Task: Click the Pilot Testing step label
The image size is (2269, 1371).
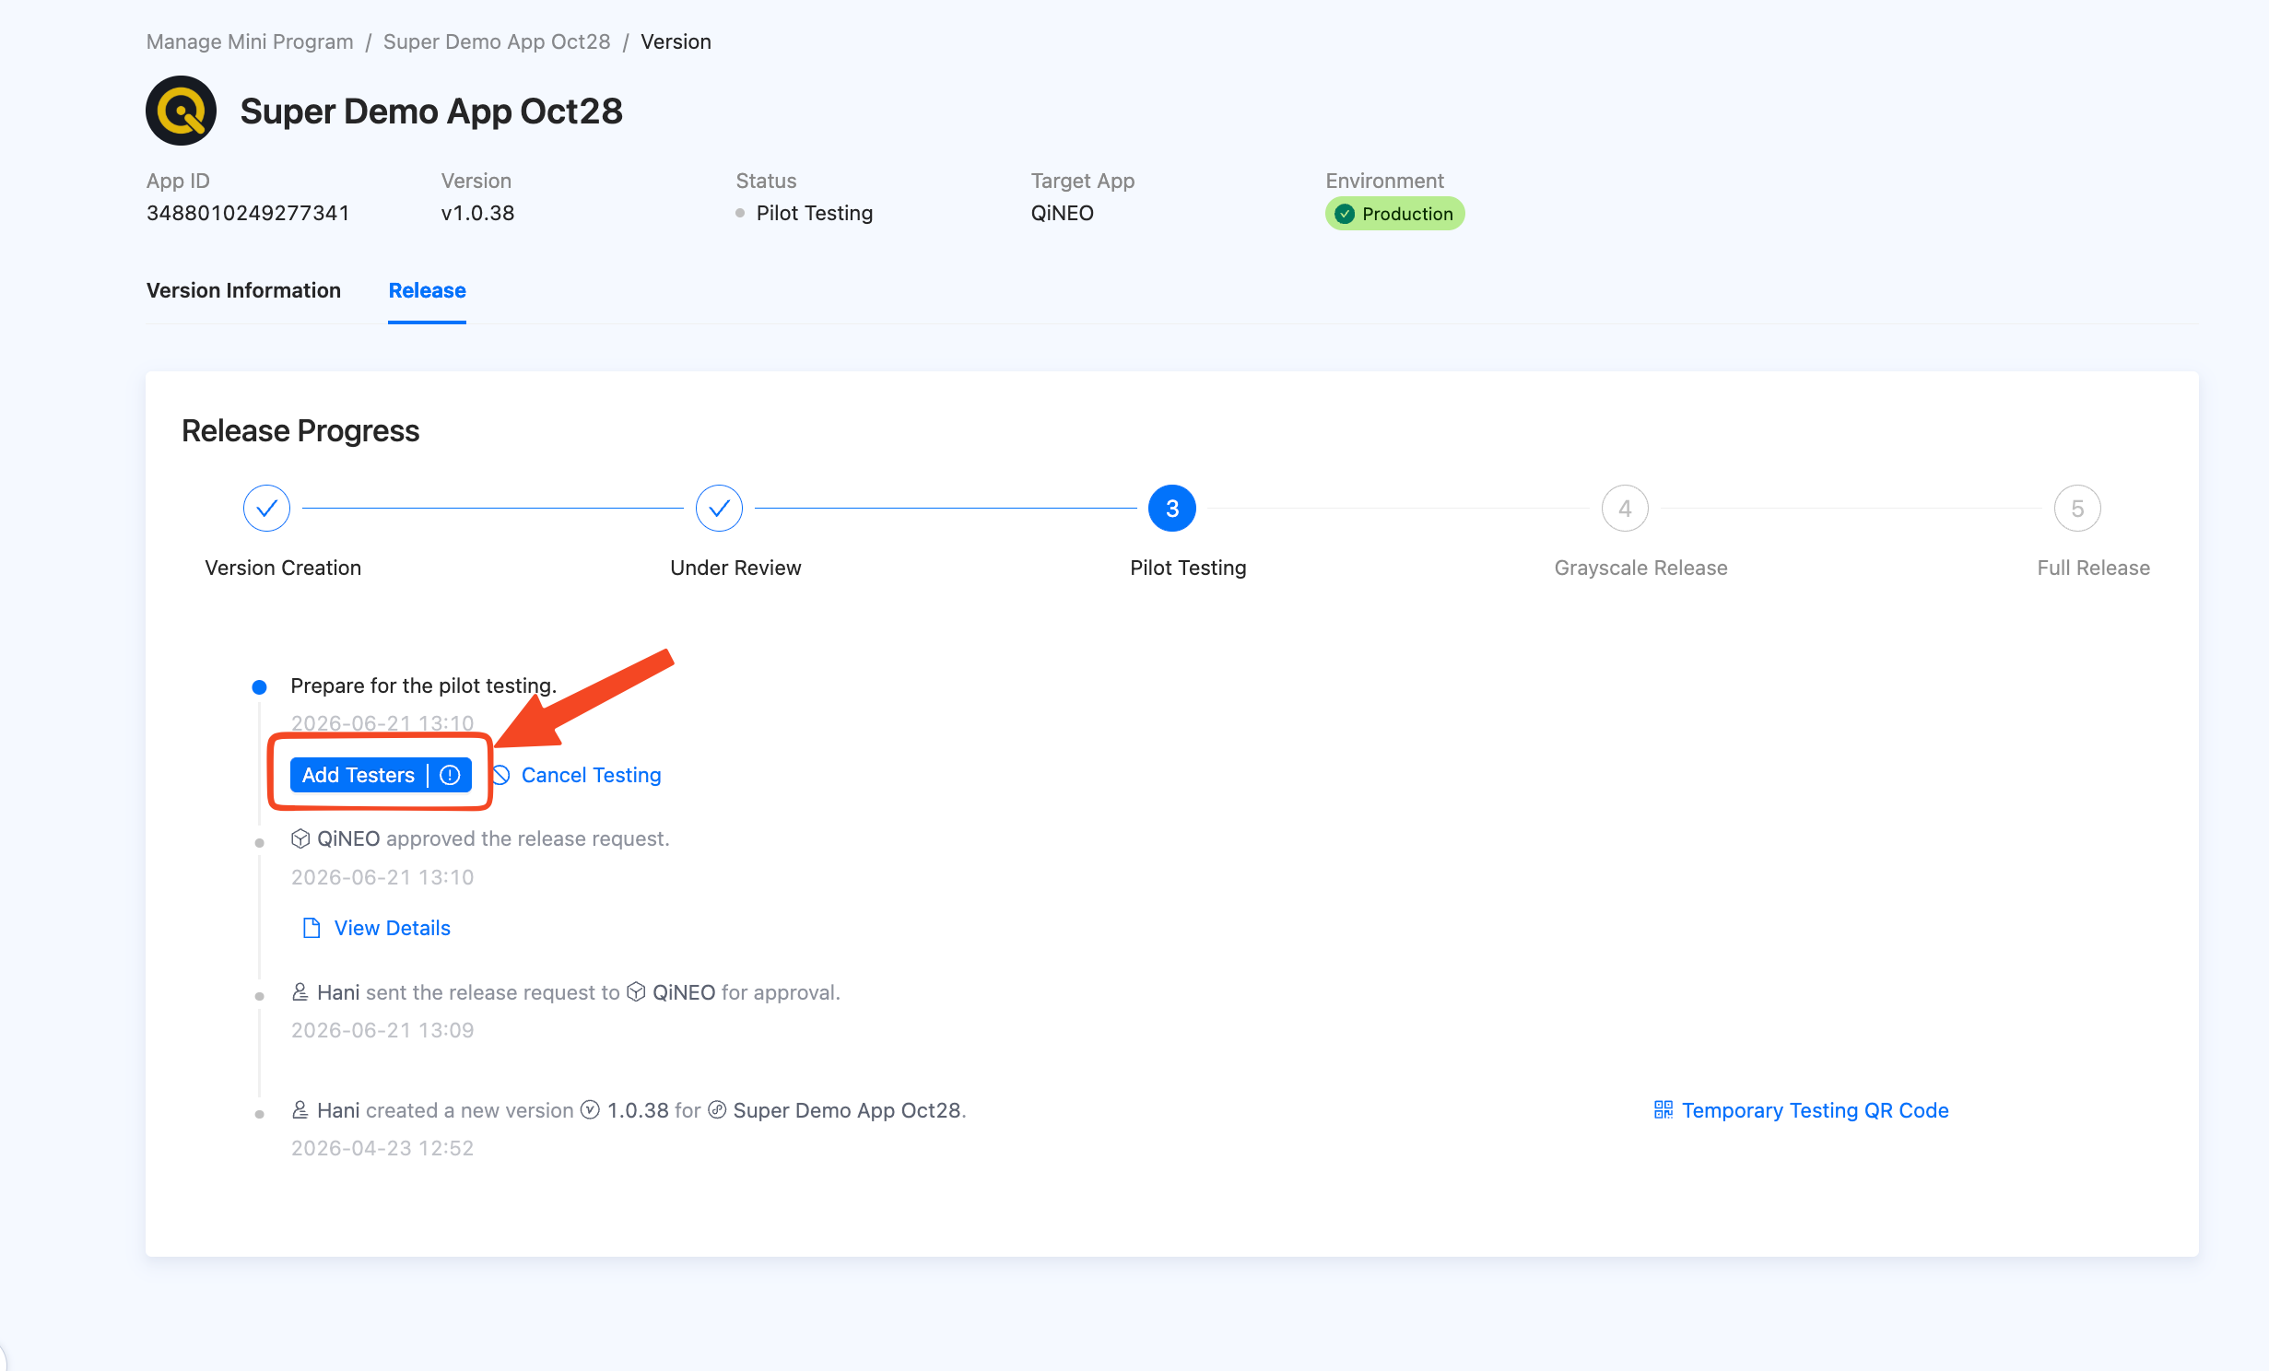Action: 1188,568
